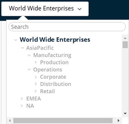Click the horizontal scrollbar left arrow
Image resolution: width=129 pixels, height=124 pixels.
click(x=10, y=121)
